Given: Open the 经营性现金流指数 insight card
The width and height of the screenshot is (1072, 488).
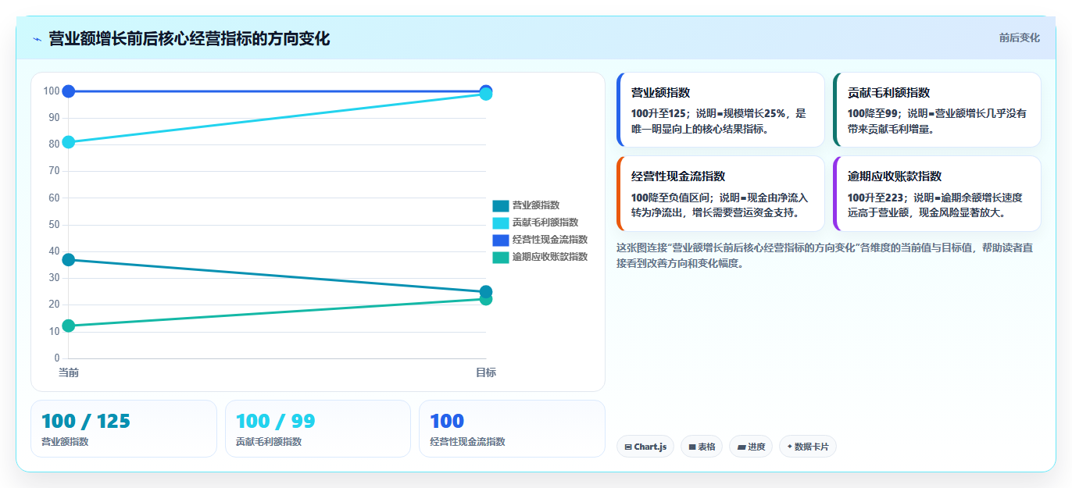Looking at the screenshot, I should (x=720, y=194).
